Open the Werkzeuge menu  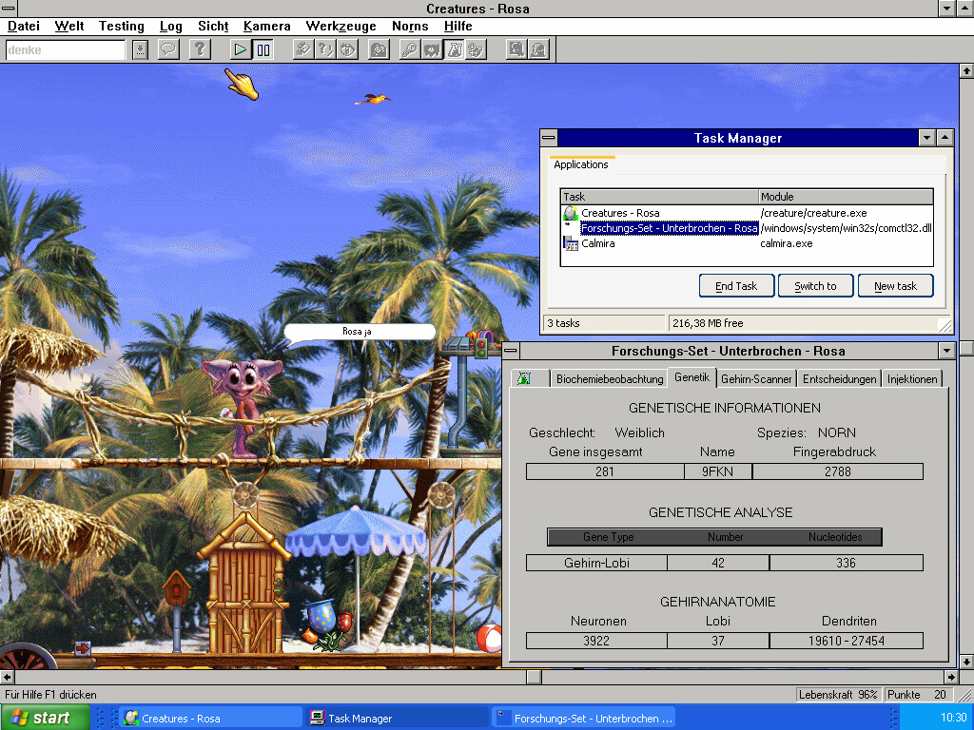coord(341,26)
